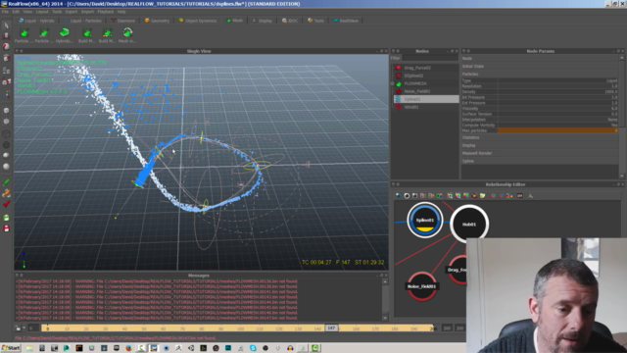
Task: Switch to the Geometry shelf tab
Action: pos(157,21)
